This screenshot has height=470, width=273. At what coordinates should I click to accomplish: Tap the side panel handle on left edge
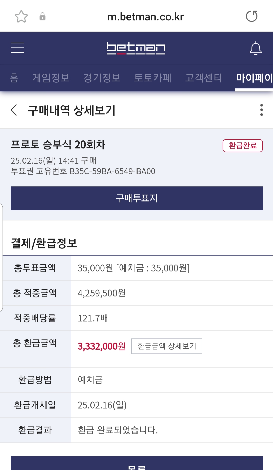pos(1,257)
